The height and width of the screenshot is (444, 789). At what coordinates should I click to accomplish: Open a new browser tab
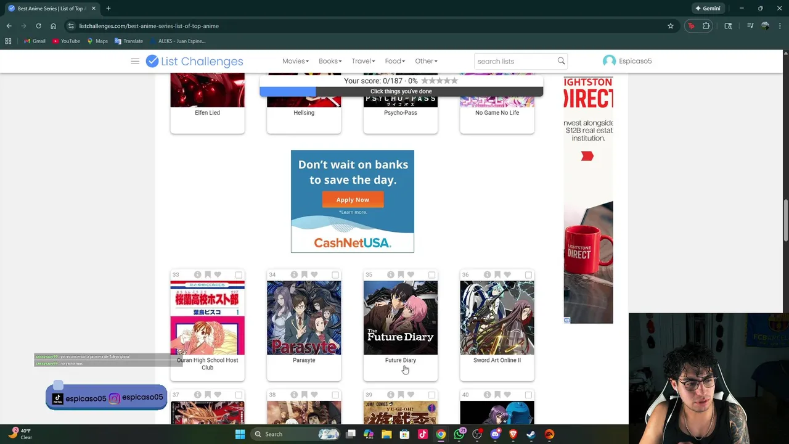(108, 9)
